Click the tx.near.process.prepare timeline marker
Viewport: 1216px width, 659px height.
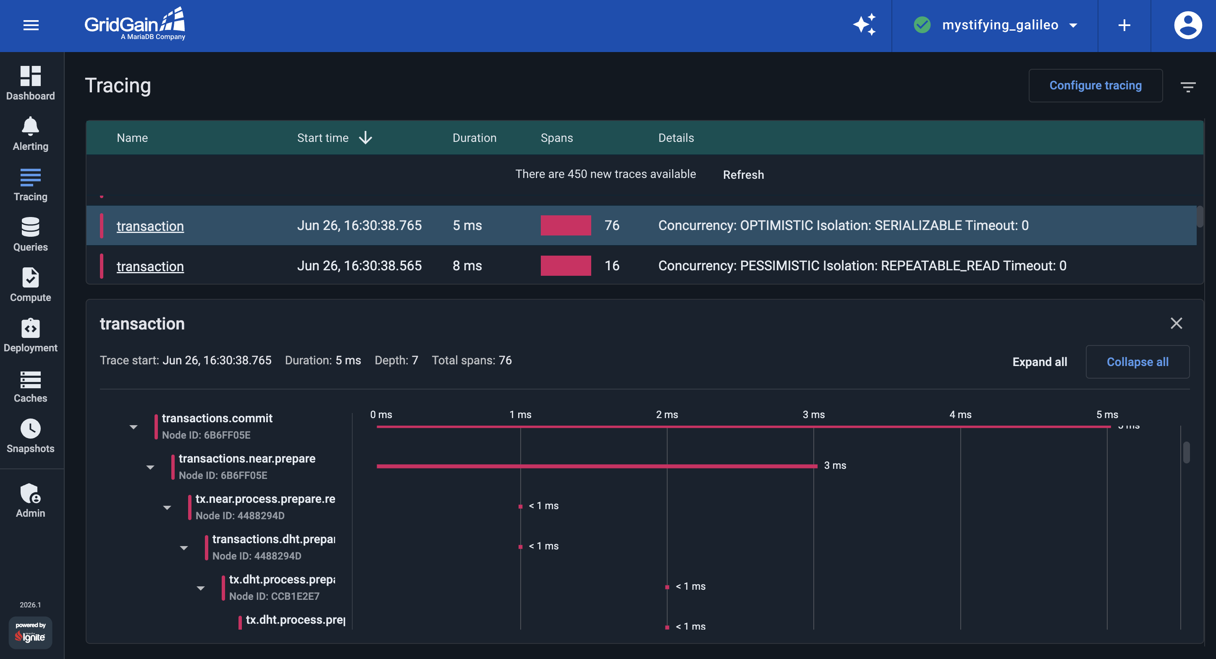tap(520, 506)
